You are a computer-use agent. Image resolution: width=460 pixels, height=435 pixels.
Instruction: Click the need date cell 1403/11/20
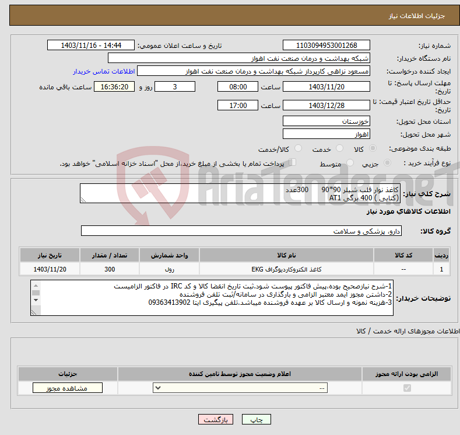click(x=50, y=269)
